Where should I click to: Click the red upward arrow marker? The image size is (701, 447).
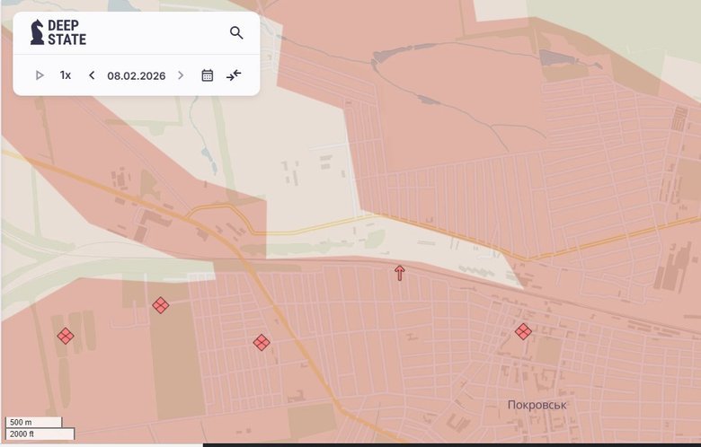[x=400, y=272]
